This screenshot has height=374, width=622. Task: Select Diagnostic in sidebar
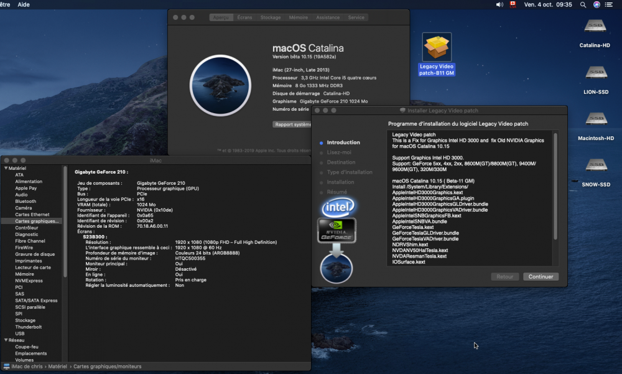click(x=27, y=235)
